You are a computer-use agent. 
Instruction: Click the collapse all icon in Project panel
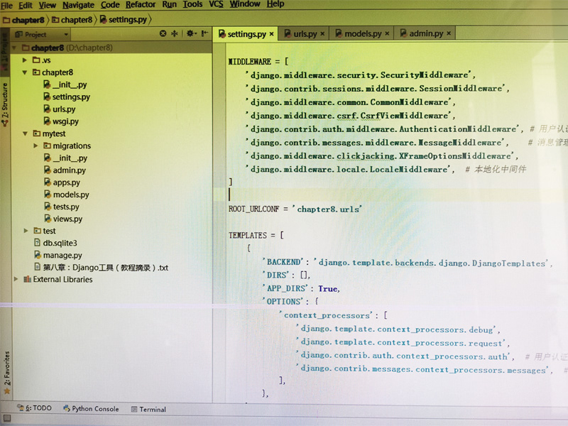point(175,33)
